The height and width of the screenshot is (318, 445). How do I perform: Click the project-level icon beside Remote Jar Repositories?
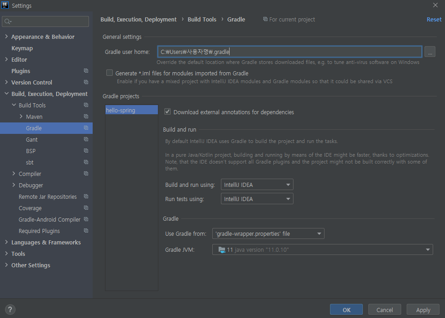point(86,196)
